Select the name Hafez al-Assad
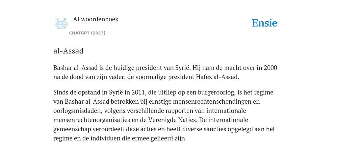 [x=217, y=77]
